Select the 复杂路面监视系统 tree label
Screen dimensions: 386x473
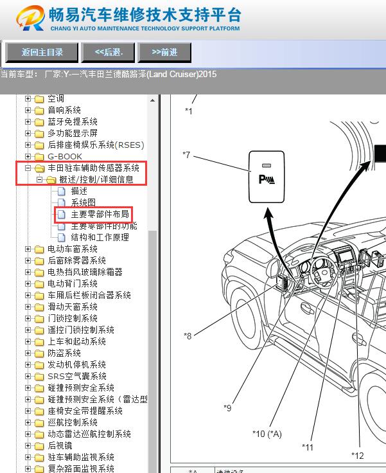pos(81,469)
